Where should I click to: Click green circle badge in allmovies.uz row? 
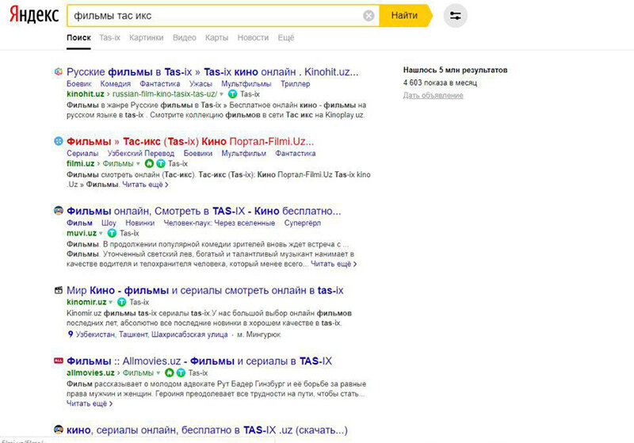170,372
